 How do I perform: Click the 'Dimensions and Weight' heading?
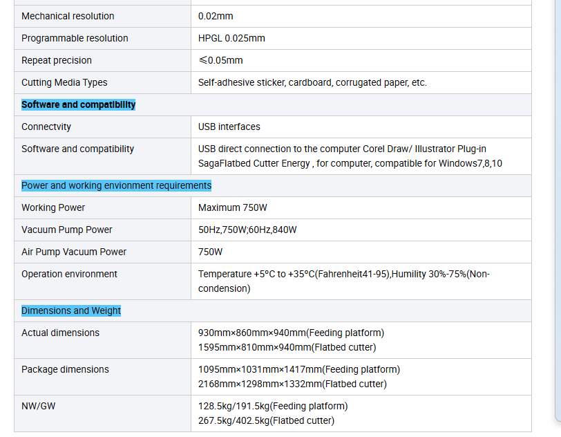click(x=71, y=310)
